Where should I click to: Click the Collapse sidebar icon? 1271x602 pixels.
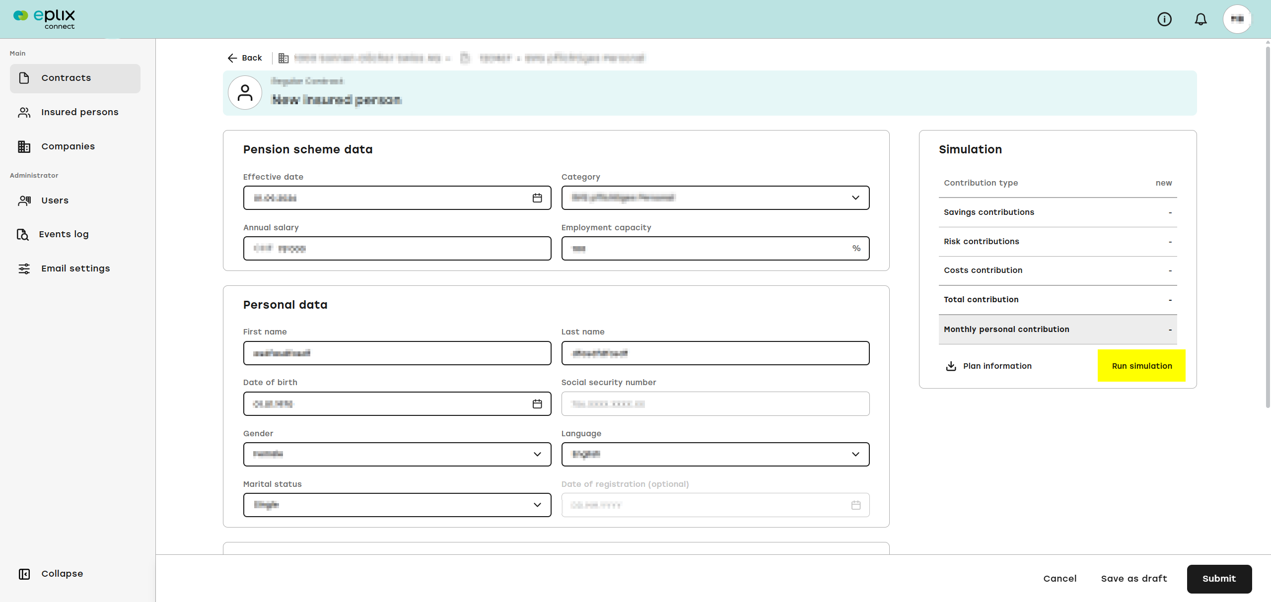(x=24, y=574)
